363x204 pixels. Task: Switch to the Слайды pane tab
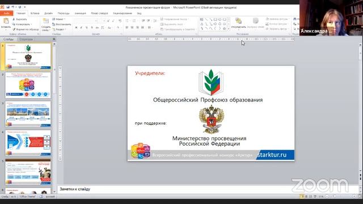(x=9, y=39)
